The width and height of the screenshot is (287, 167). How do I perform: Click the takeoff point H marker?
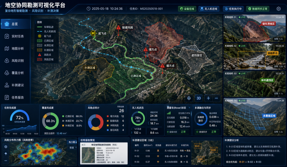click(x=93, y=33)
